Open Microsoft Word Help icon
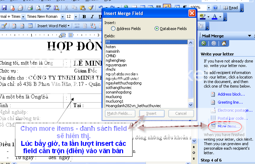 [x=215, y=8]
